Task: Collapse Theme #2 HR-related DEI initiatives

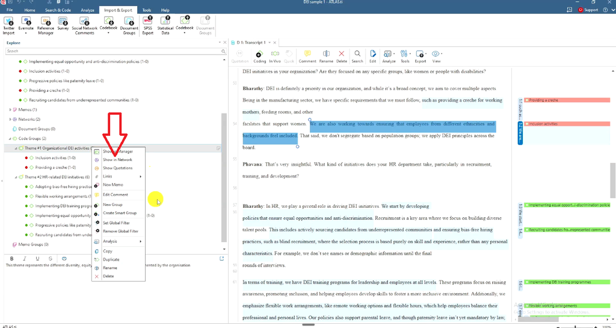Action: [16, 177]
